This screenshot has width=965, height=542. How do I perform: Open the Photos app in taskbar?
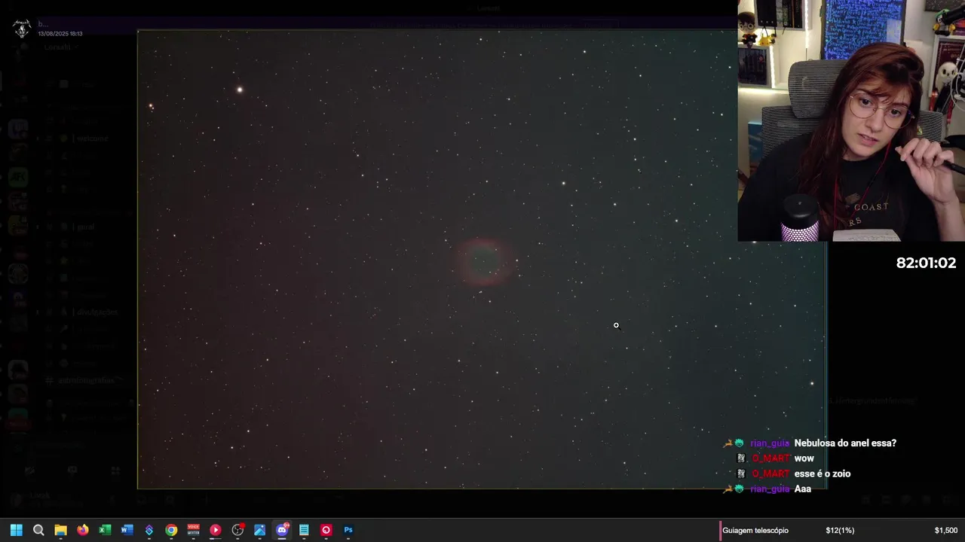coord(259,530)
